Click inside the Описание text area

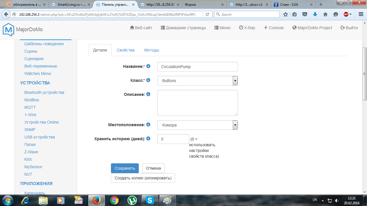point(198,103)
